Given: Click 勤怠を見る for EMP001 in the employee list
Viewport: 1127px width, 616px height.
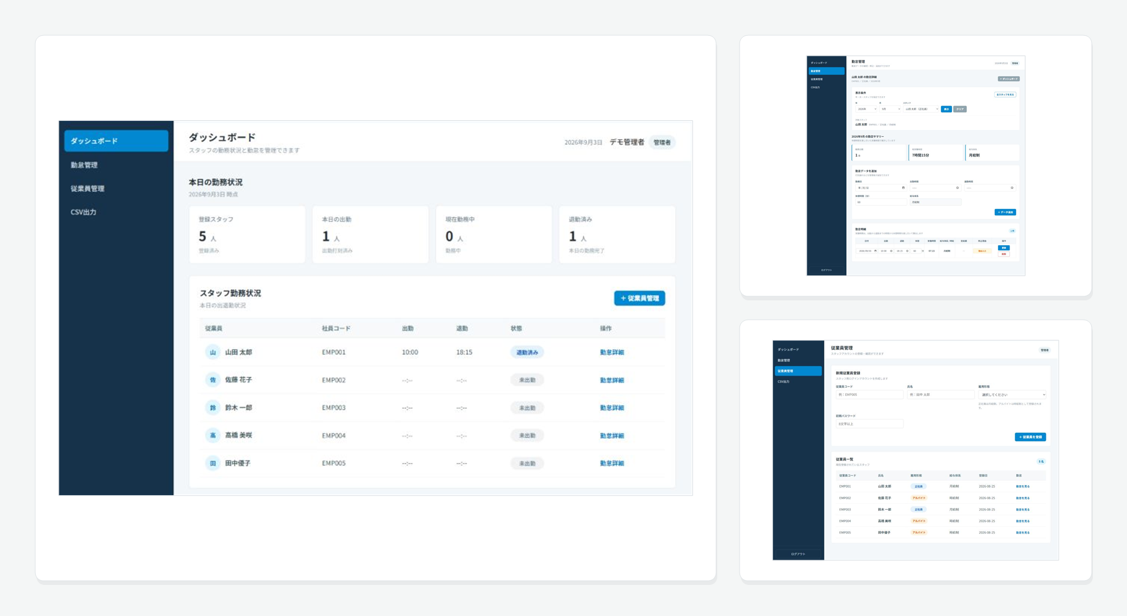Looking at the screenshot, I should coord(1023,486).
